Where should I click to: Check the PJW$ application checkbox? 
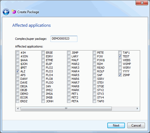(94, 60)
